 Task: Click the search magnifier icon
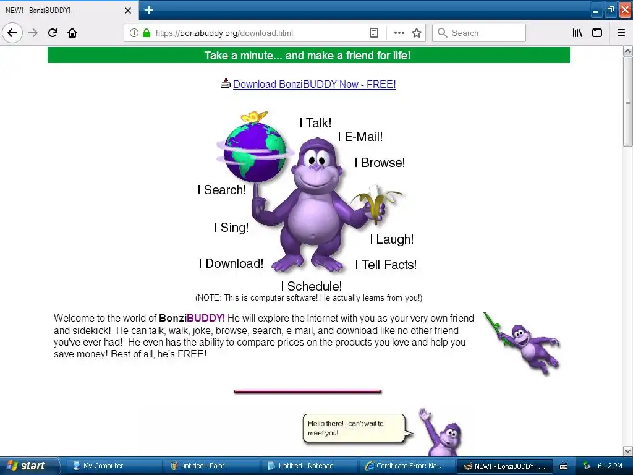pos(443,33)
